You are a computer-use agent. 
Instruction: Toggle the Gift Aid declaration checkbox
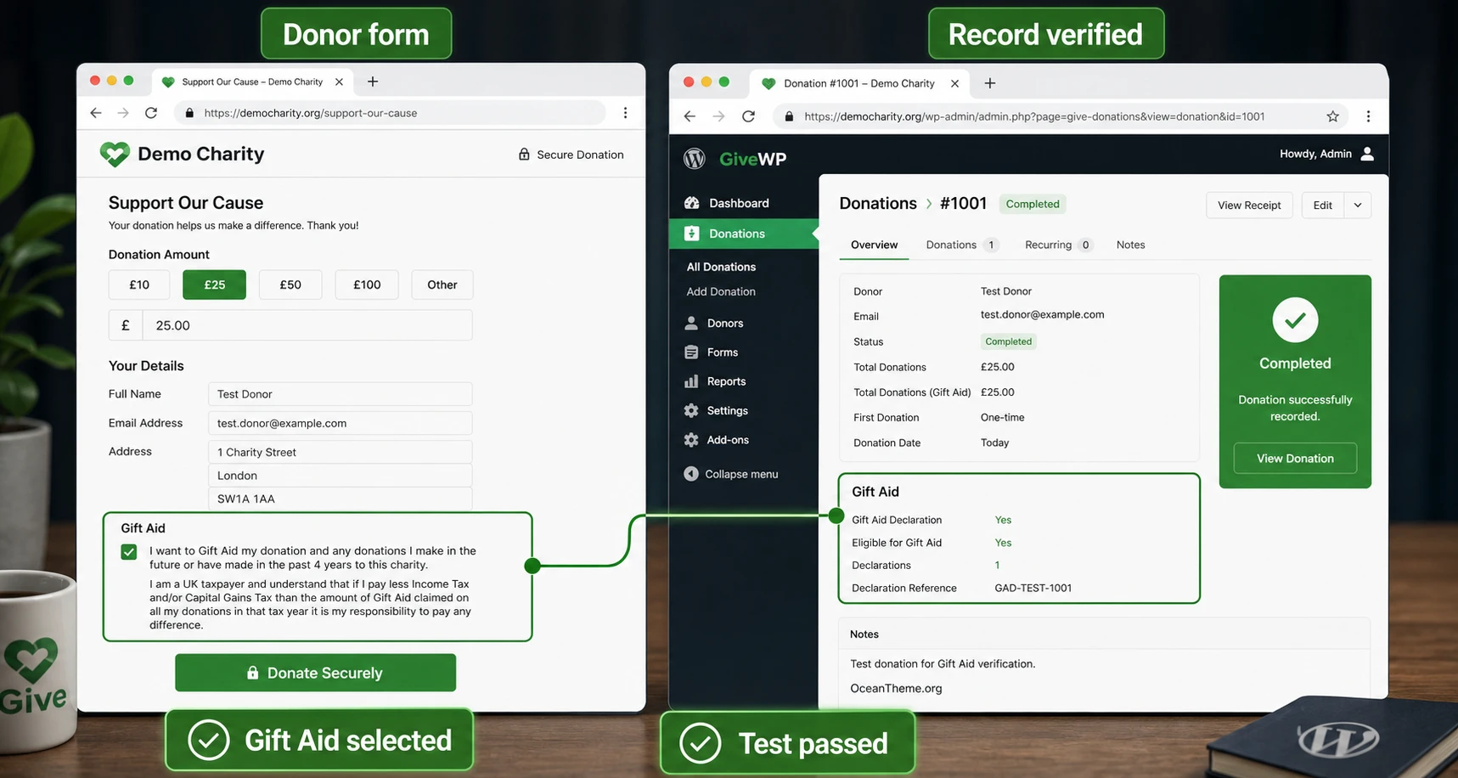(x=129, y=552)
